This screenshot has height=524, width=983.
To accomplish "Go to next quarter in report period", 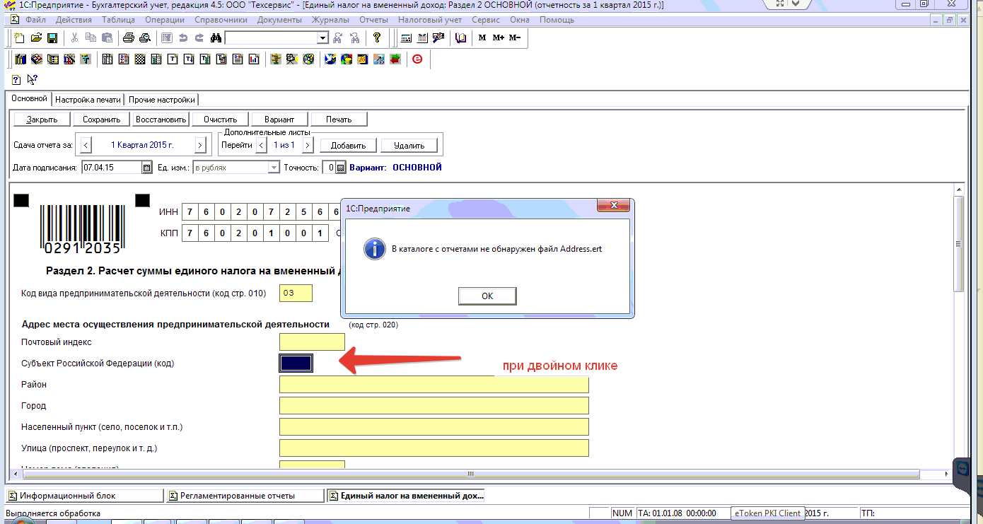I will tap(200, 145).
